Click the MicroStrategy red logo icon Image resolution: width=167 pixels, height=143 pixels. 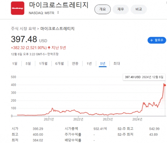18,8
